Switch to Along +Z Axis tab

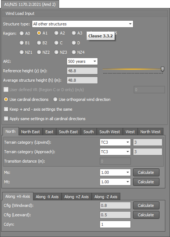[76, 197]
